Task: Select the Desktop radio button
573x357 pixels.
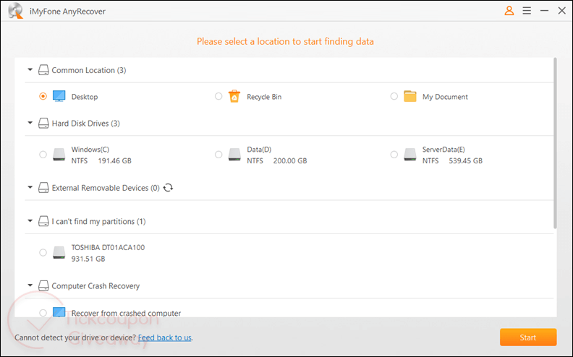Action: pyautogui.click(x=43, y=96)
